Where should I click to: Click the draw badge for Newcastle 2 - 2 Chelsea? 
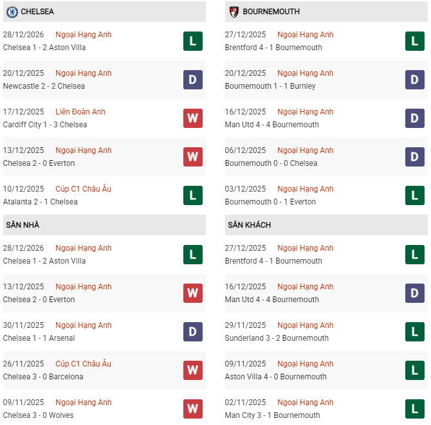pyautogui.click(x=193, y=80)
